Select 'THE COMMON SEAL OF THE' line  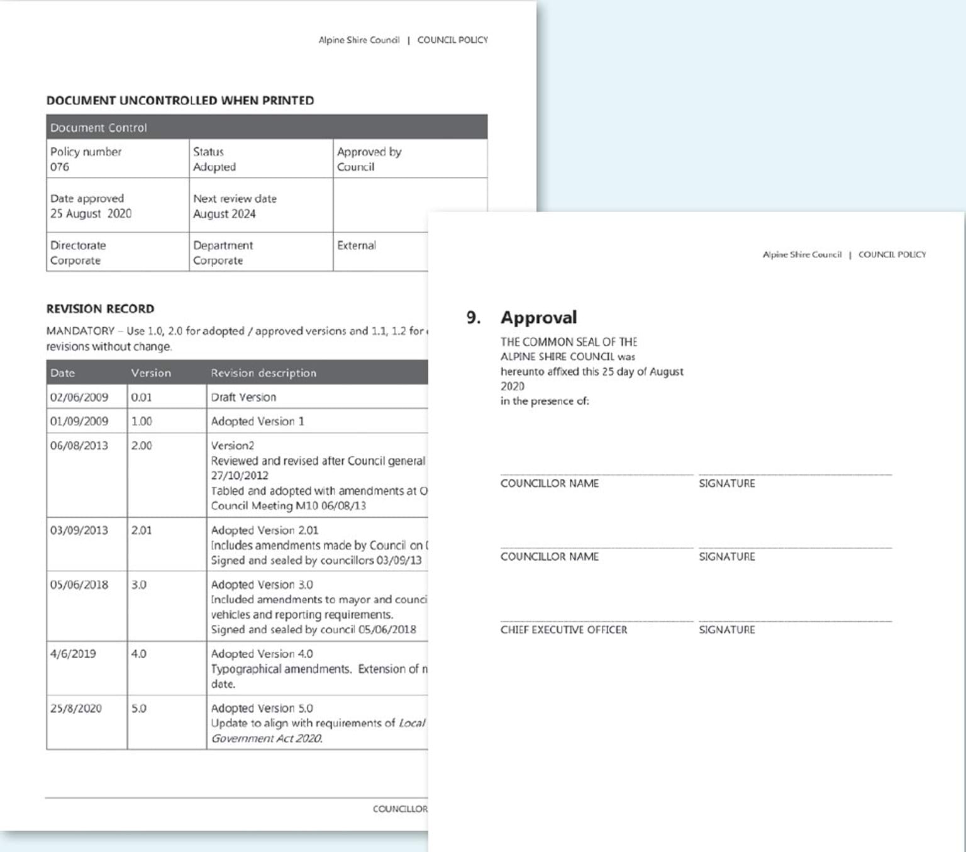click(x=569, y=342)
